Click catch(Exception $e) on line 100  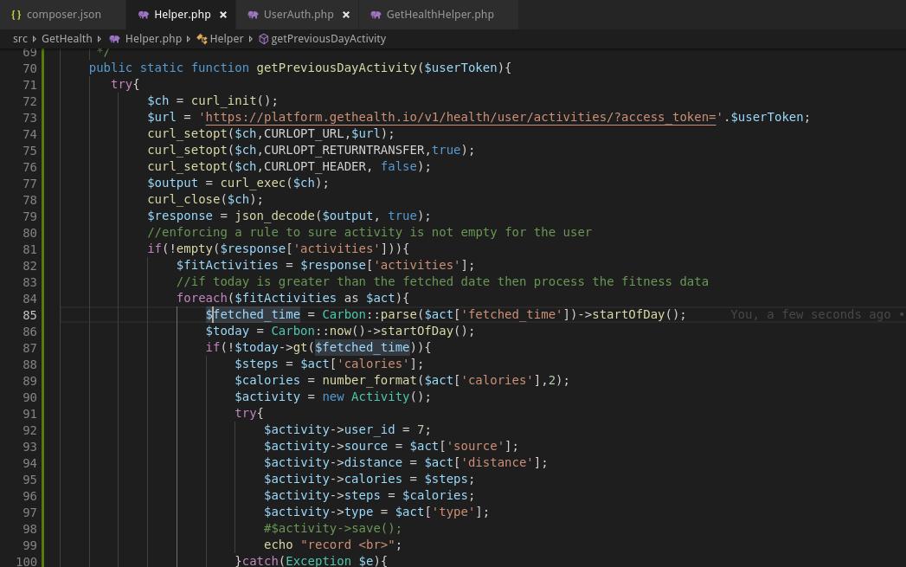click(311, 561)
